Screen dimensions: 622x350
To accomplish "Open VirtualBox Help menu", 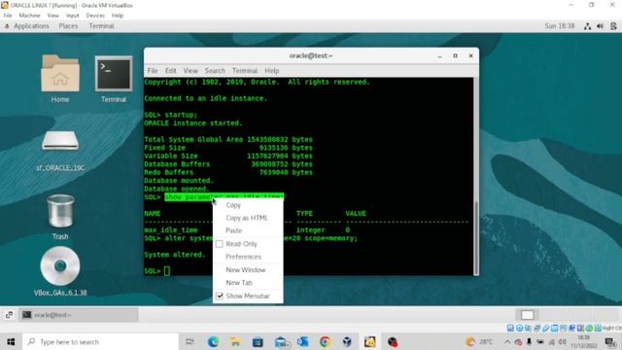I will pos(118,16).
